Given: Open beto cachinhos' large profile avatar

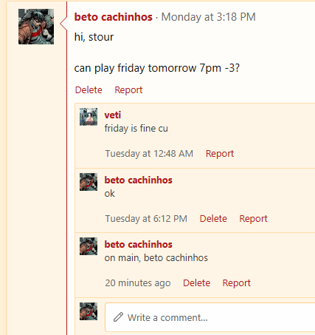Looking at the screenshot, I should coord(36,27).
